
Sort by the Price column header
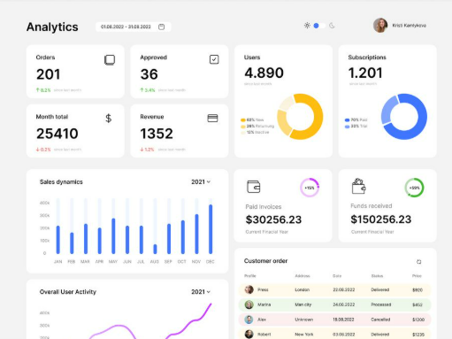pos(417,276)
